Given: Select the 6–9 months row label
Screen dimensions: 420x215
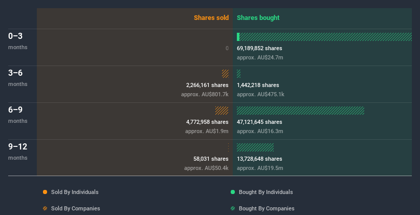Looking at the screenshot, I should coord(18,115).
